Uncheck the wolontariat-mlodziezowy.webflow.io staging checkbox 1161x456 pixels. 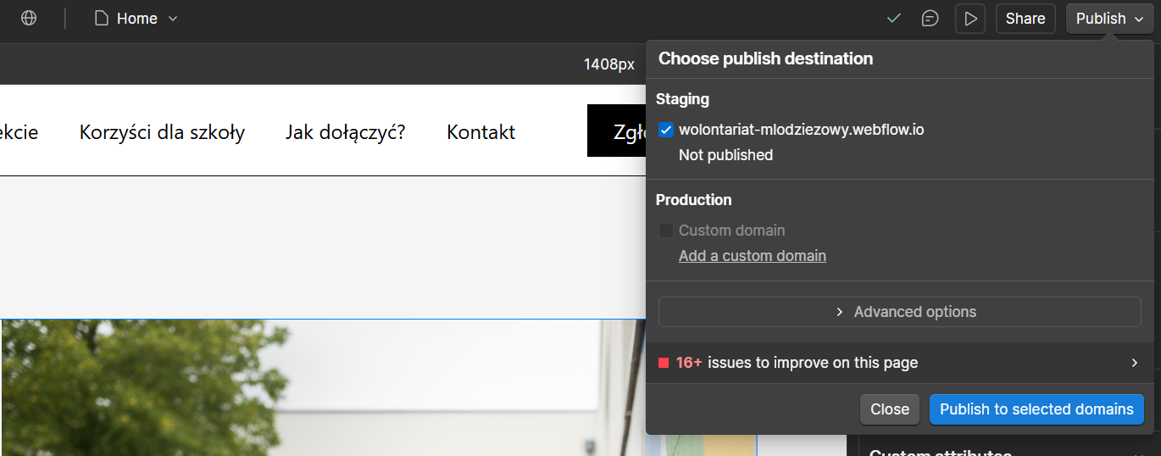(x=666, y=130)
